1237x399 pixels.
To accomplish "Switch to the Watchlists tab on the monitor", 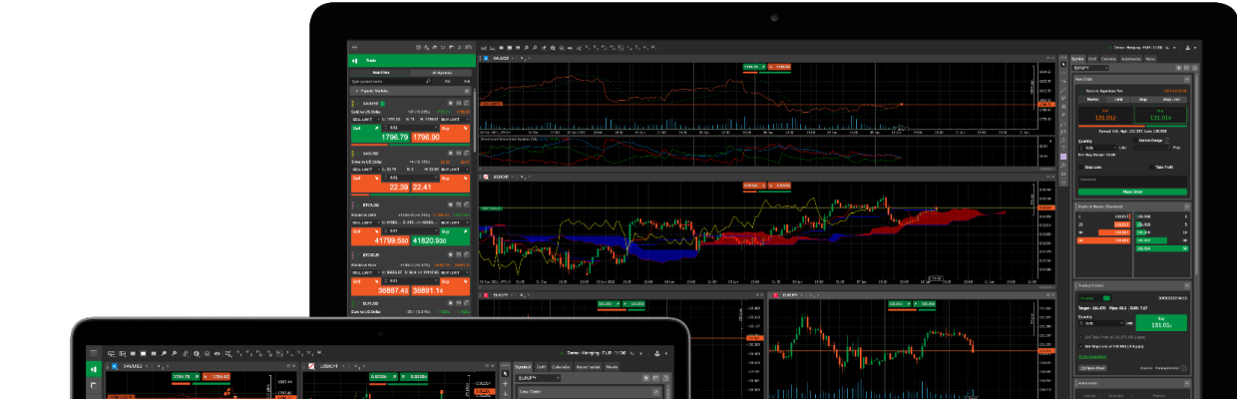I will tap(380, 73).
